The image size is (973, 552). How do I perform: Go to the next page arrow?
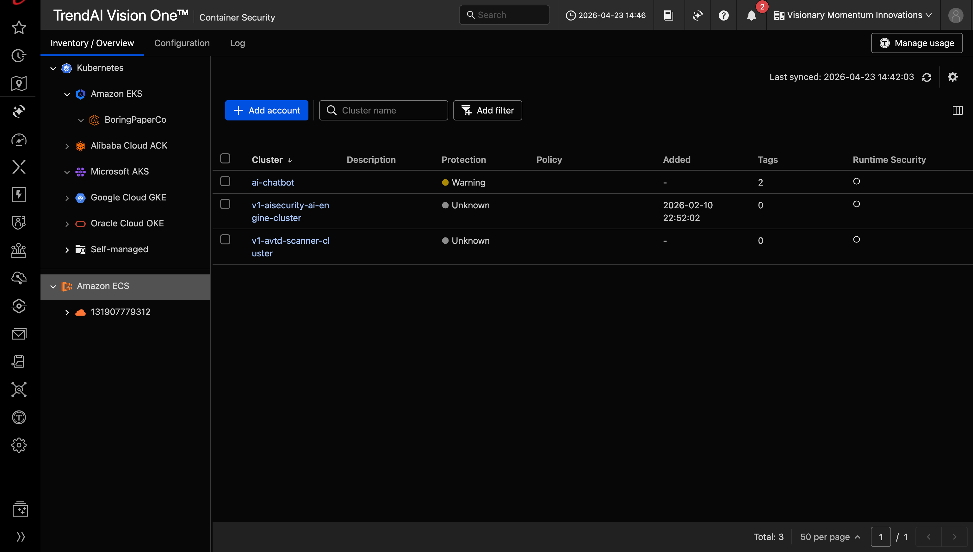tap(954, 537)
